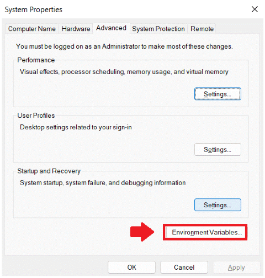Open the Hardware tab

76,29
